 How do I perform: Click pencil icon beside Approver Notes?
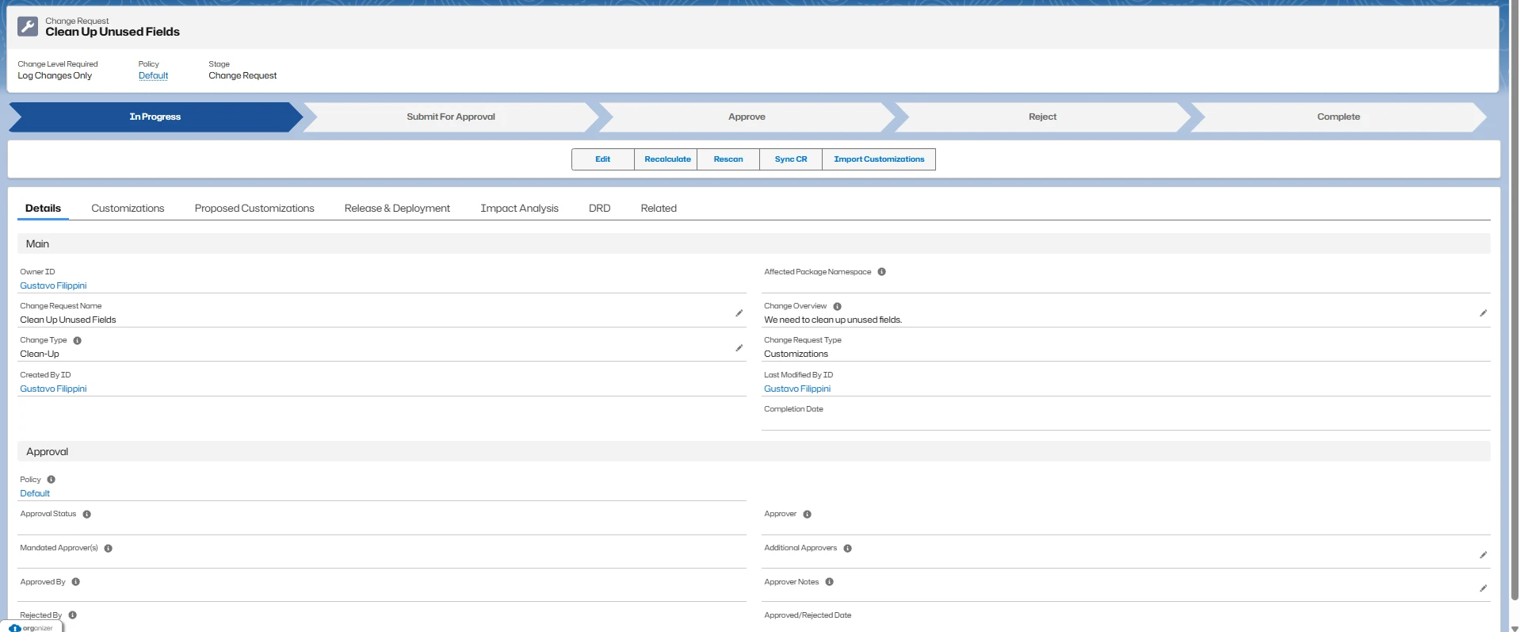(x=1483, y=588)
